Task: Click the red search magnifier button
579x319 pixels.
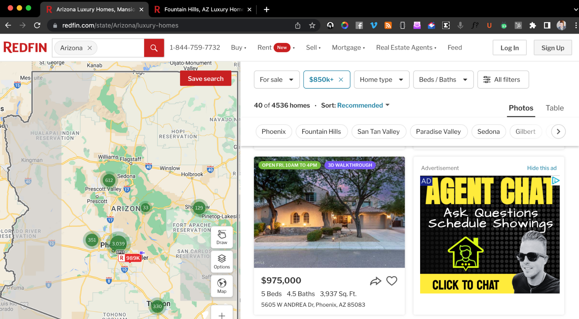Action: tap(154, 48)
